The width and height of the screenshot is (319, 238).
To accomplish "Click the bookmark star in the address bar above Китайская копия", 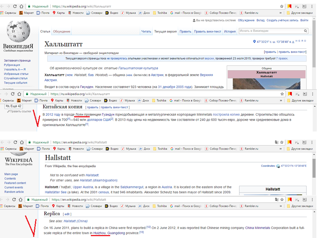I will coord(282,94).
